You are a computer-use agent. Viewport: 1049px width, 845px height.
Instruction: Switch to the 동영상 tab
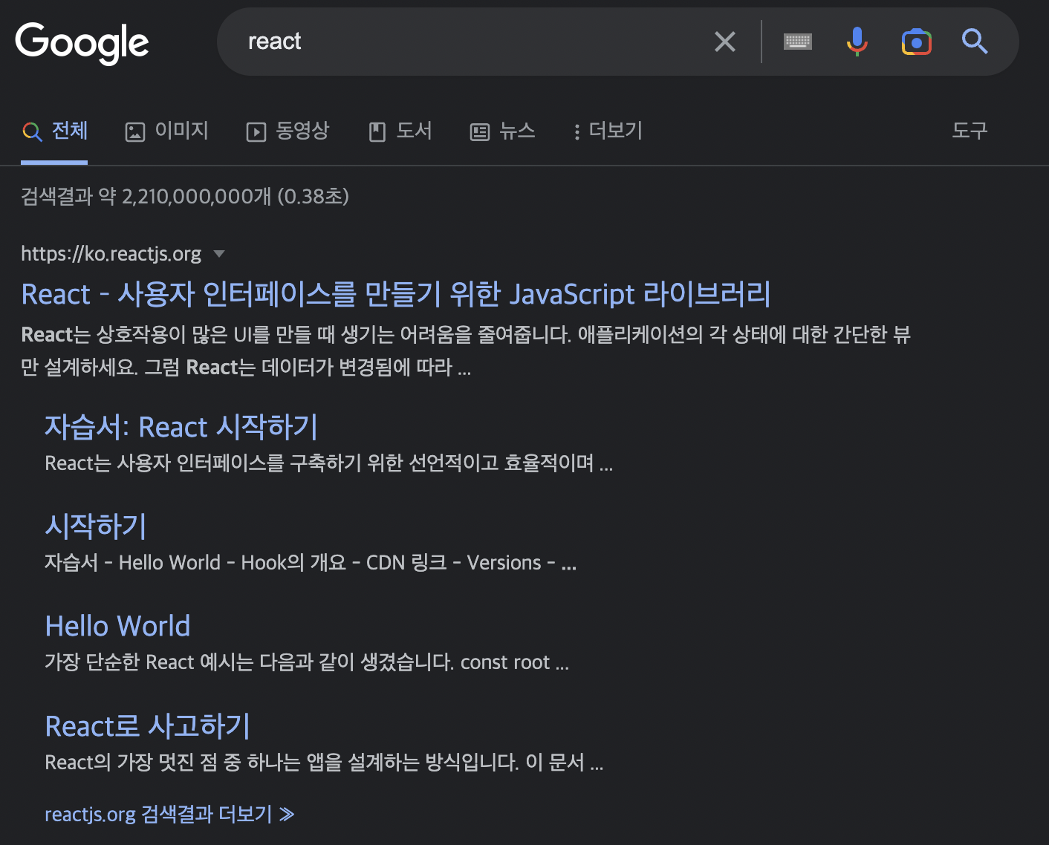click(288, 131)
